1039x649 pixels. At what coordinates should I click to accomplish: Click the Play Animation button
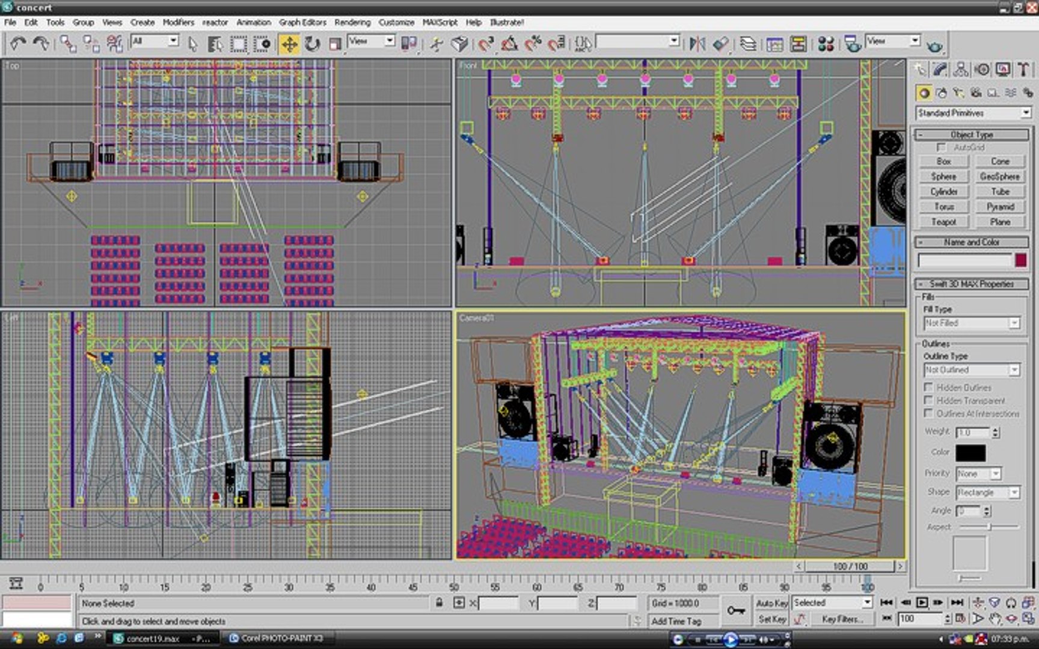tap(922, 602)
